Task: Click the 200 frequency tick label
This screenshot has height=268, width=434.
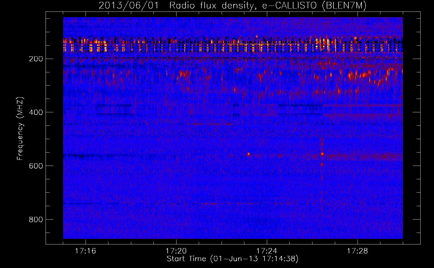Action: click(x=36, y=59)
